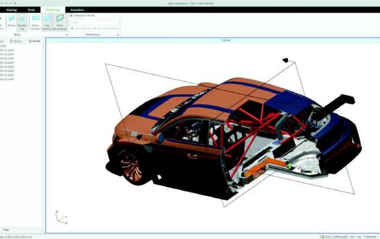
Task: Select the tree item ending in 07.ASM
Action: pos(7,75)
